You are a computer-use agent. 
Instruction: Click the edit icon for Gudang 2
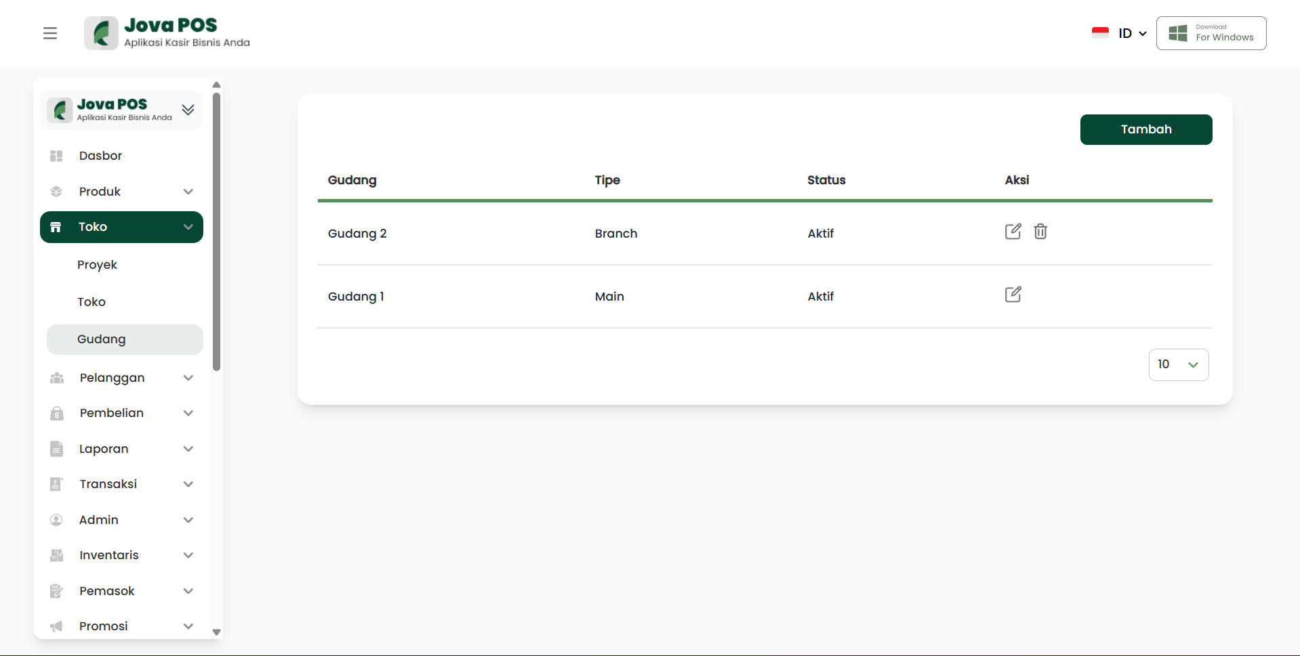(x=1013, y=232)
